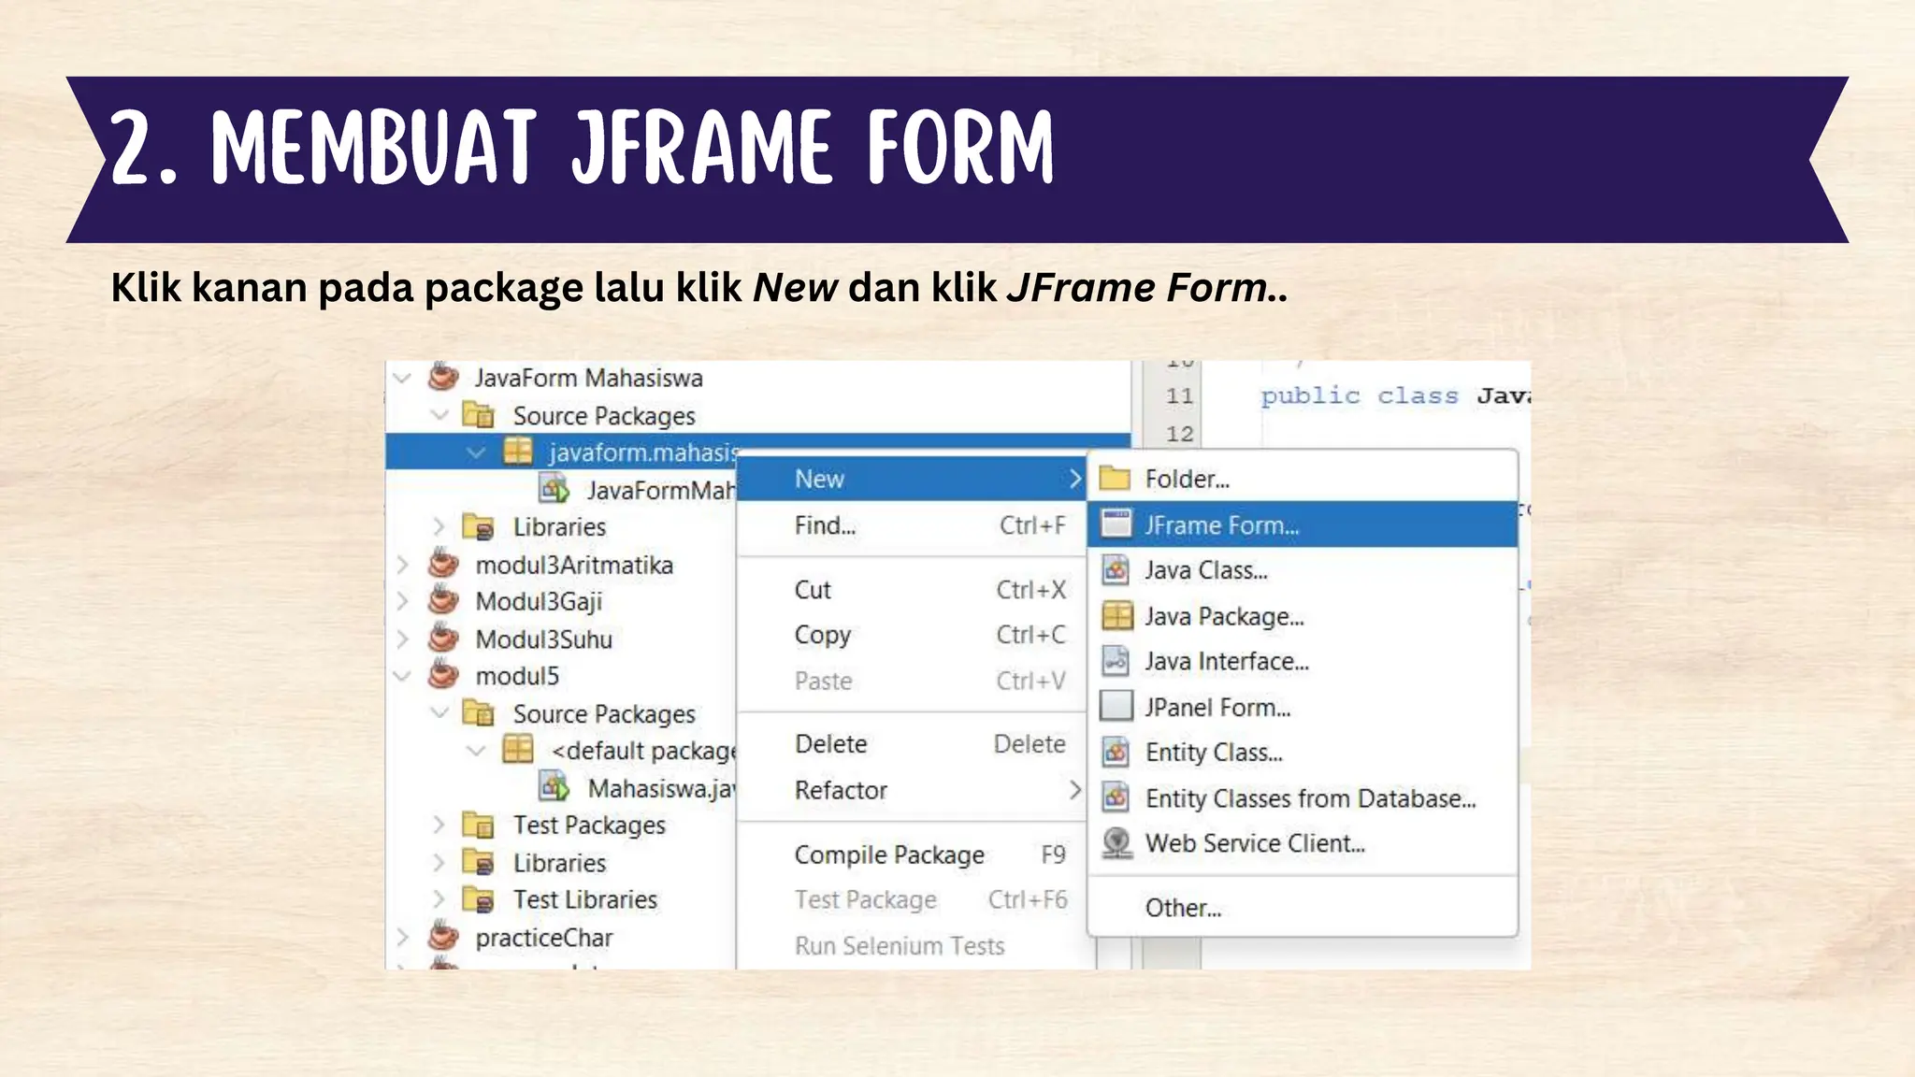The height and width of the screenshot is (1077, 1915).
Task: Click the Entity Classes from Database icon
Action: [1116, 797]
